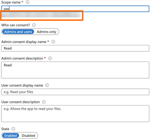Click info icon beside User consent display name
Viewport: 151px width, 139px height.
click(x=47, y=85)
